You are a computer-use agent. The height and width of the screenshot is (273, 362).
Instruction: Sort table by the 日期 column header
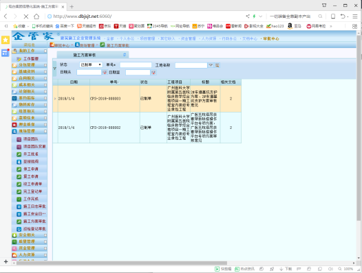[x=74, y=82]
